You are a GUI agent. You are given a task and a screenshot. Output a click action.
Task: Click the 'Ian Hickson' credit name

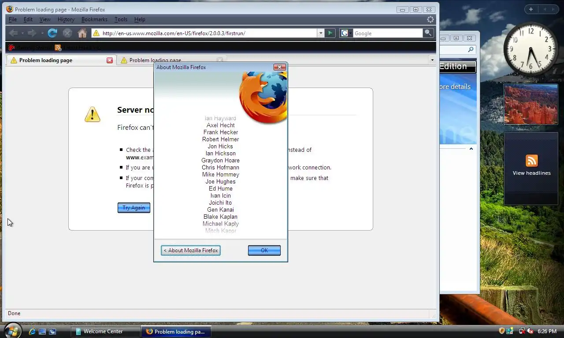(220, 154)
